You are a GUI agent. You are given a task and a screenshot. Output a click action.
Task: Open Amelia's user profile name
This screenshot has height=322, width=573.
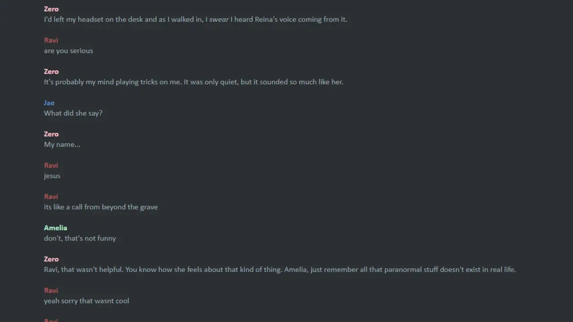coord(56,228)
